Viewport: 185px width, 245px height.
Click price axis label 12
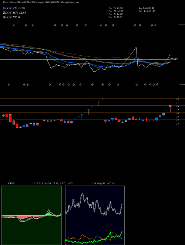pos(177,120)
